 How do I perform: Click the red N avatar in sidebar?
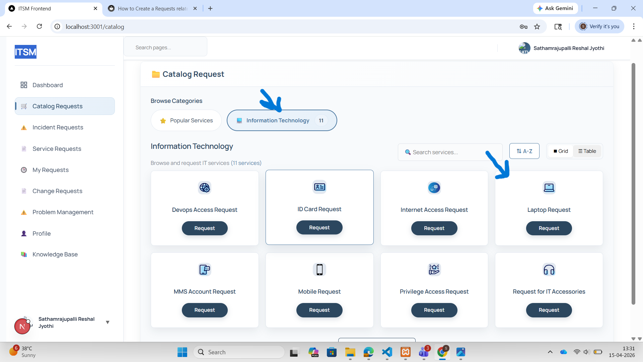point(22,326)
